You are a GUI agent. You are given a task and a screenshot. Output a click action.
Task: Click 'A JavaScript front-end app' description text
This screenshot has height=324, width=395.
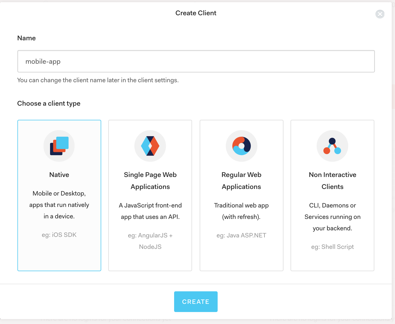click(150, 211)
